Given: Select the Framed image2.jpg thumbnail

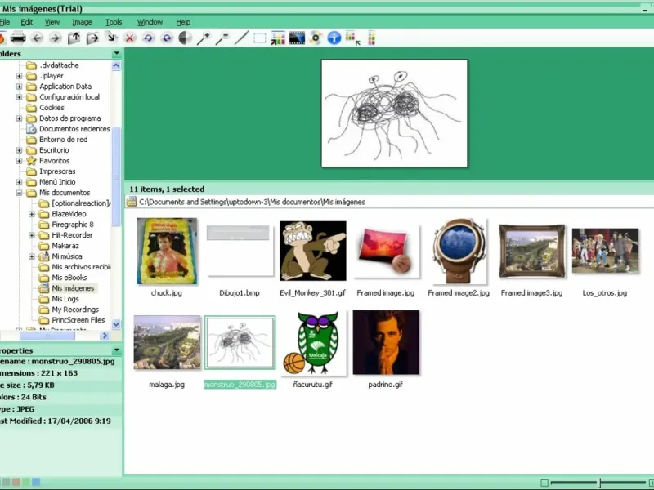Looking at the screenshot, I should (x=459, y=251).
